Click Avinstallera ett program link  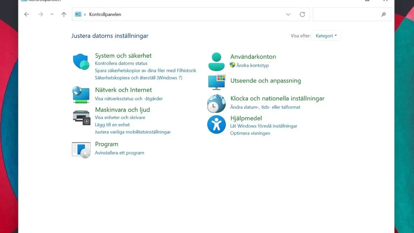pyautogui.click(x=119, y=153)
